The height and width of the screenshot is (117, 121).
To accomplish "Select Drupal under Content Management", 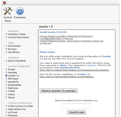I will click(12, 69).
